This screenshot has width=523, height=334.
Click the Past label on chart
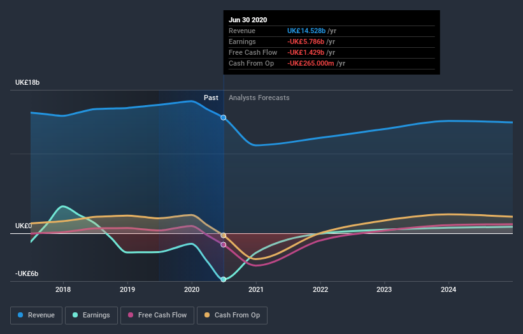(211, 98)
